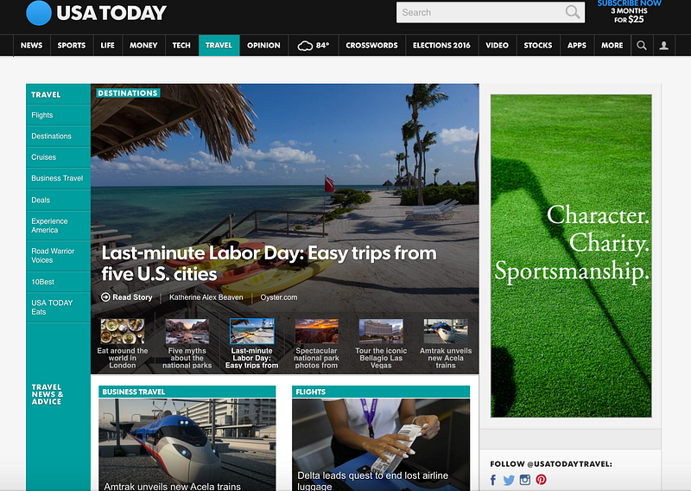The width and height of the screenshot is (691, 491).
Task: Click the Read Story arrow icon
Action: 105,297
